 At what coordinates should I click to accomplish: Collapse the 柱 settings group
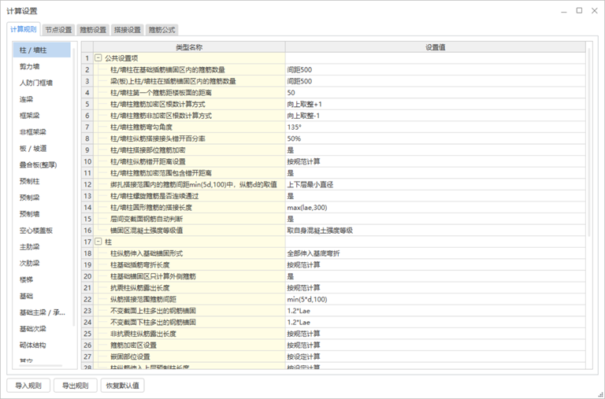(x=98, y=242)
